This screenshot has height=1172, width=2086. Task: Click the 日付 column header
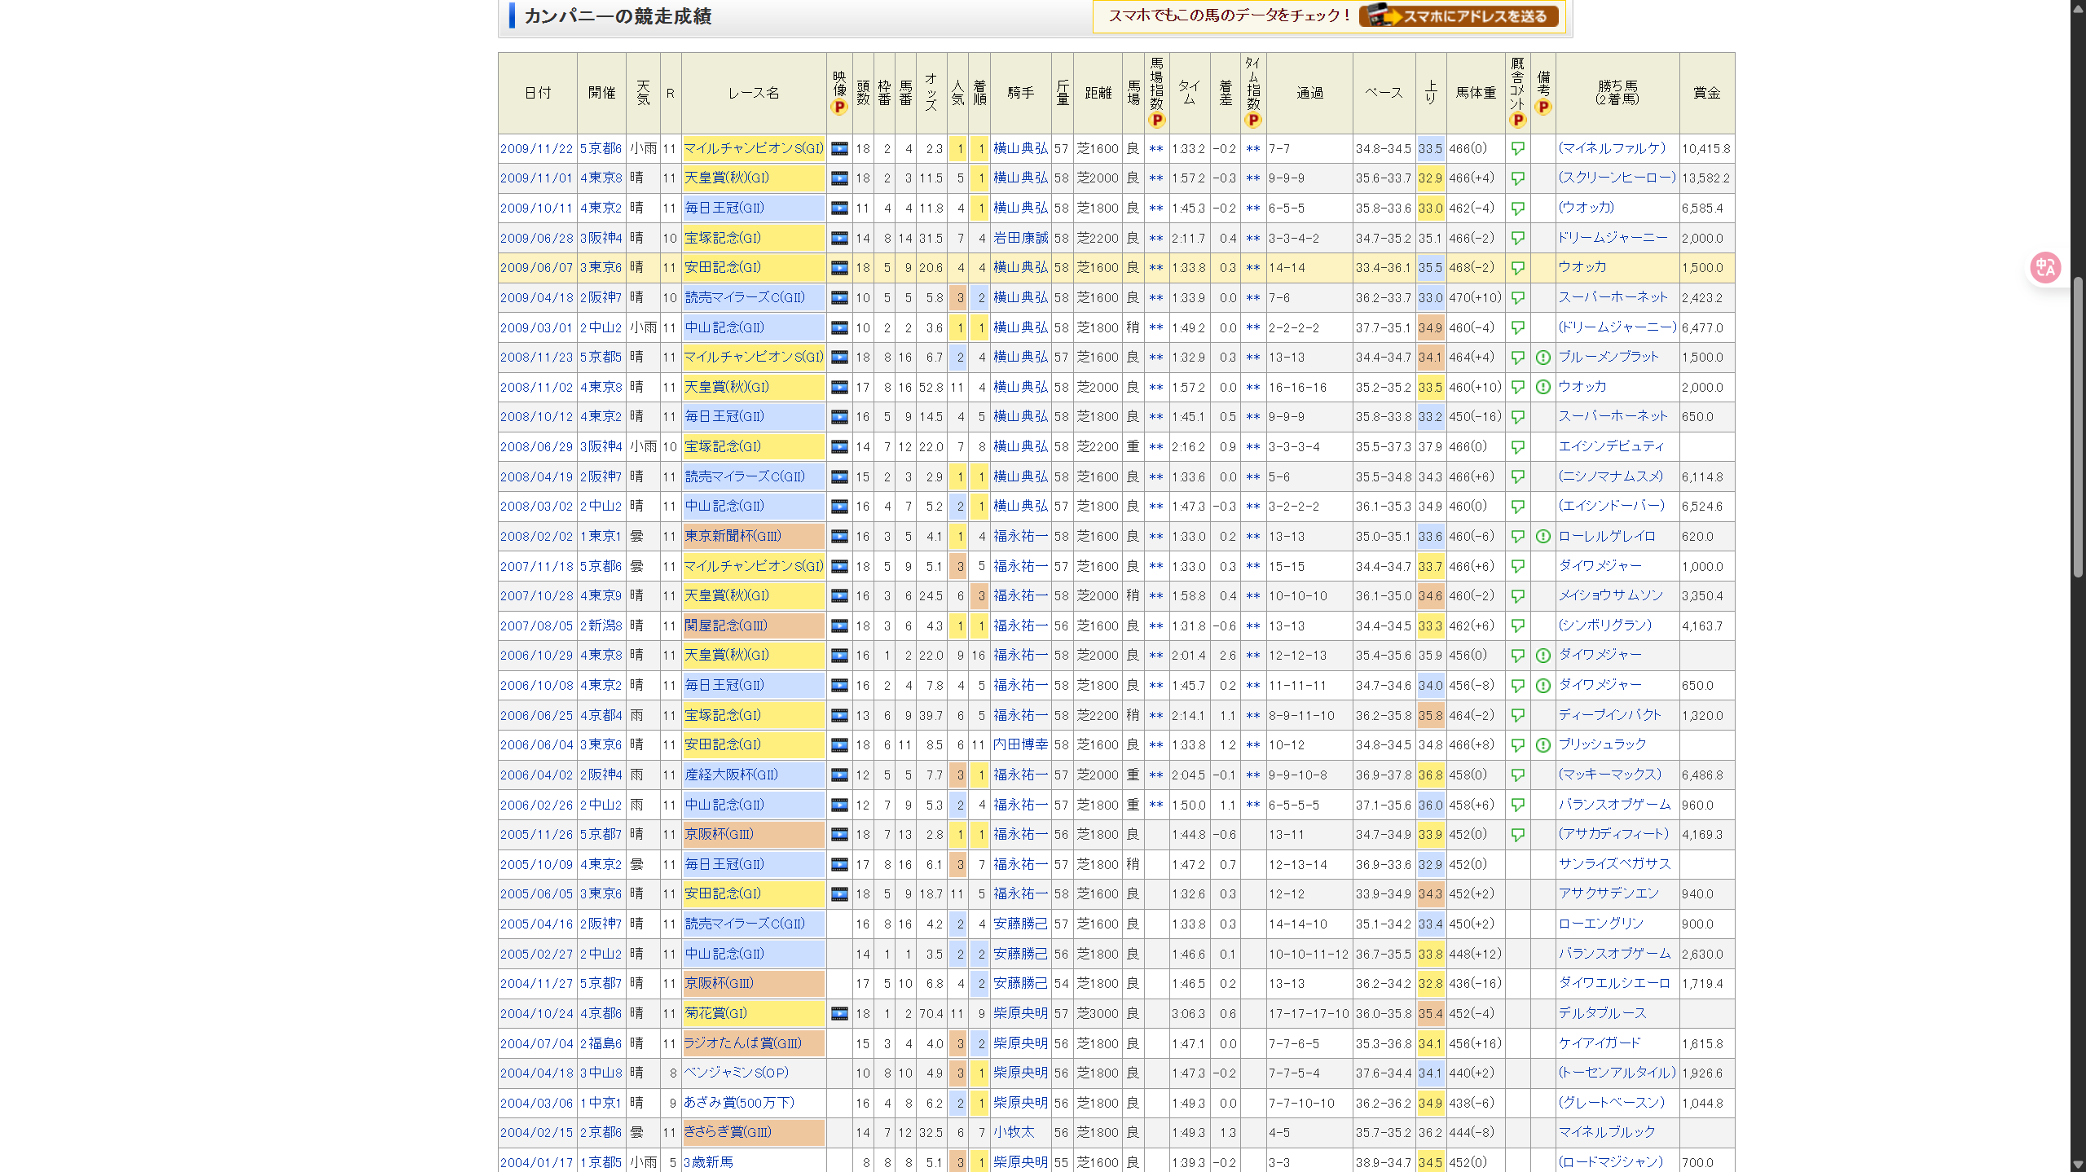pyautogui.click(x=537, y=94)
